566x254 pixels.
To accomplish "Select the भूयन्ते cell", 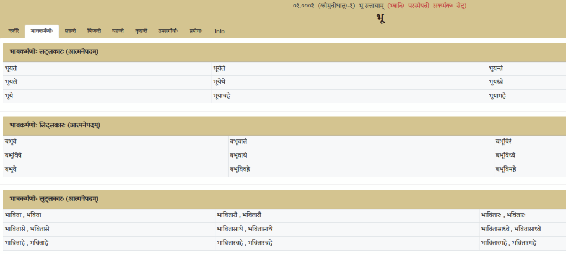I will 496,68.
